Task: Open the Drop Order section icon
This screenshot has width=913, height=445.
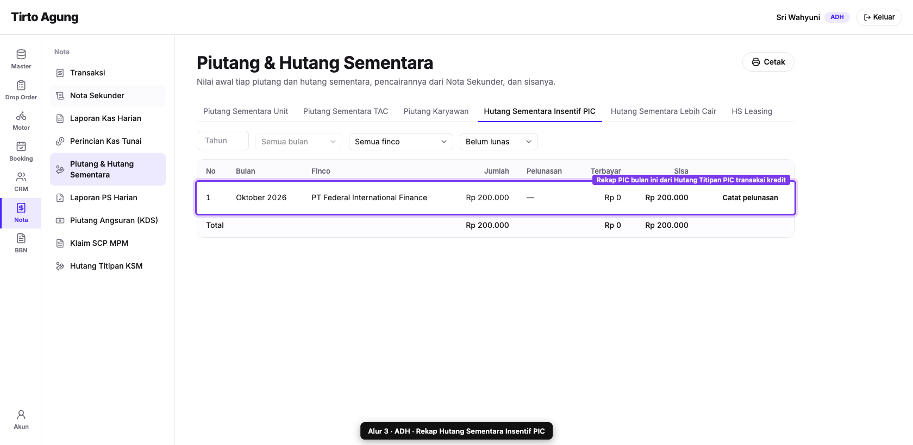Action: click(21, 85)
